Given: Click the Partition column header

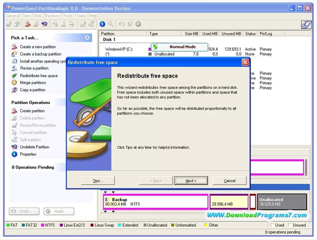Looking at the screenshot, I should 123,33.
